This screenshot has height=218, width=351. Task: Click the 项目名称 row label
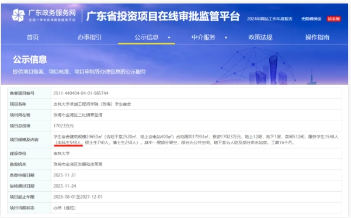(18, 104)
